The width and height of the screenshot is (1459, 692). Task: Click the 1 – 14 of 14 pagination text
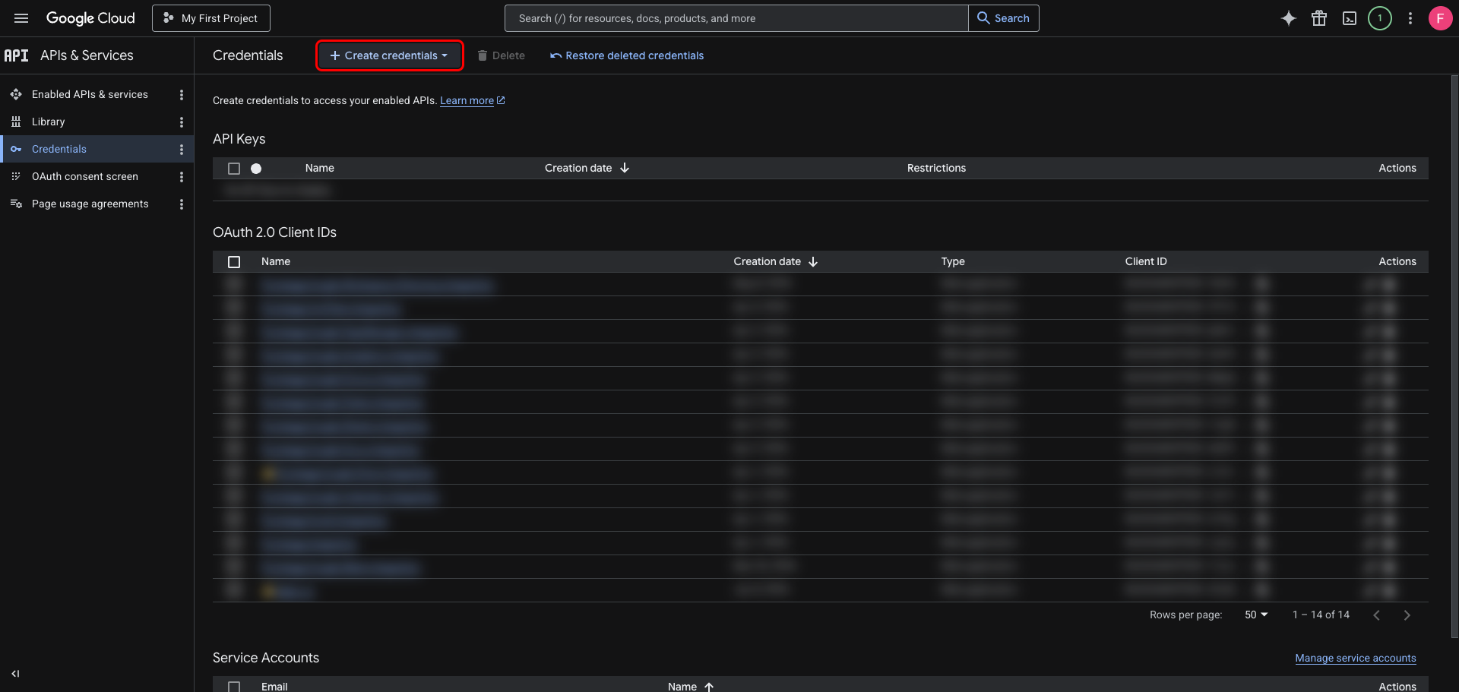pos(1321,615)
